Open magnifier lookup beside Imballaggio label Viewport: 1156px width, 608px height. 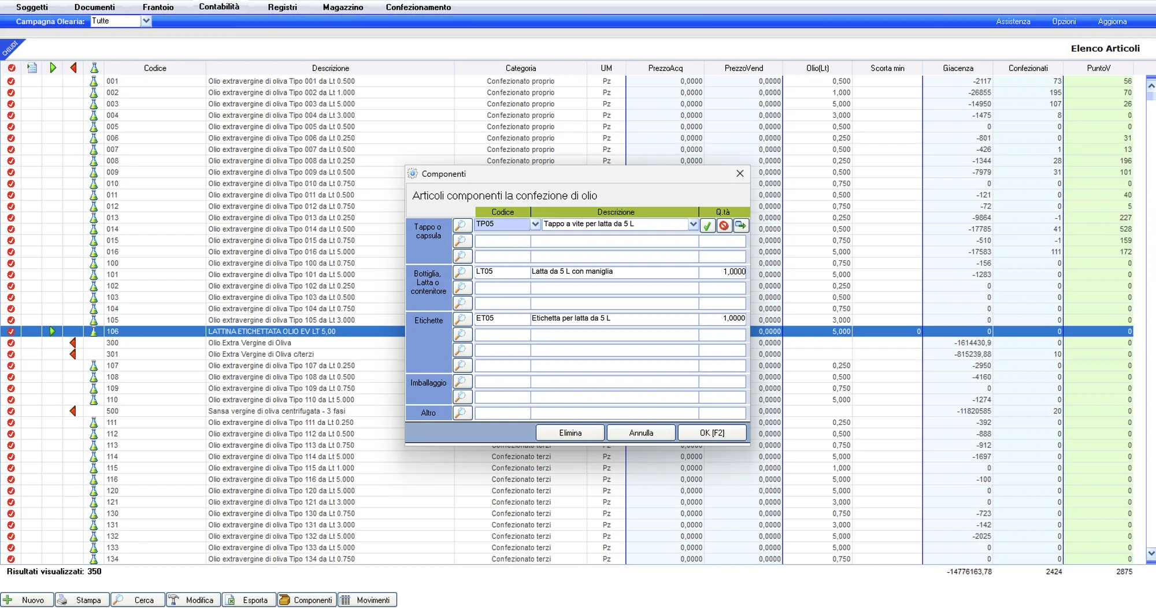(x=462, y=382)
